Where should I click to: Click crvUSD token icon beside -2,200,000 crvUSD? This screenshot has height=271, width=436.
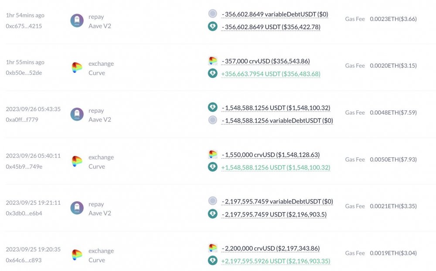(213, 248)
